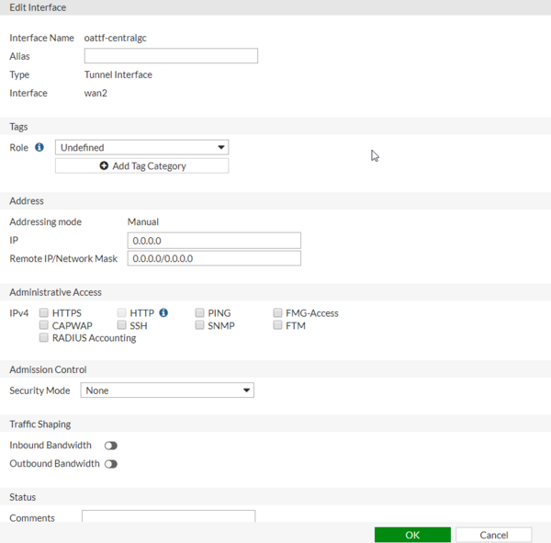Click the plus icon in Add Tag Category
Image resolution: width=551 pixels, height=543 pixels.
[x=104, y=166]
